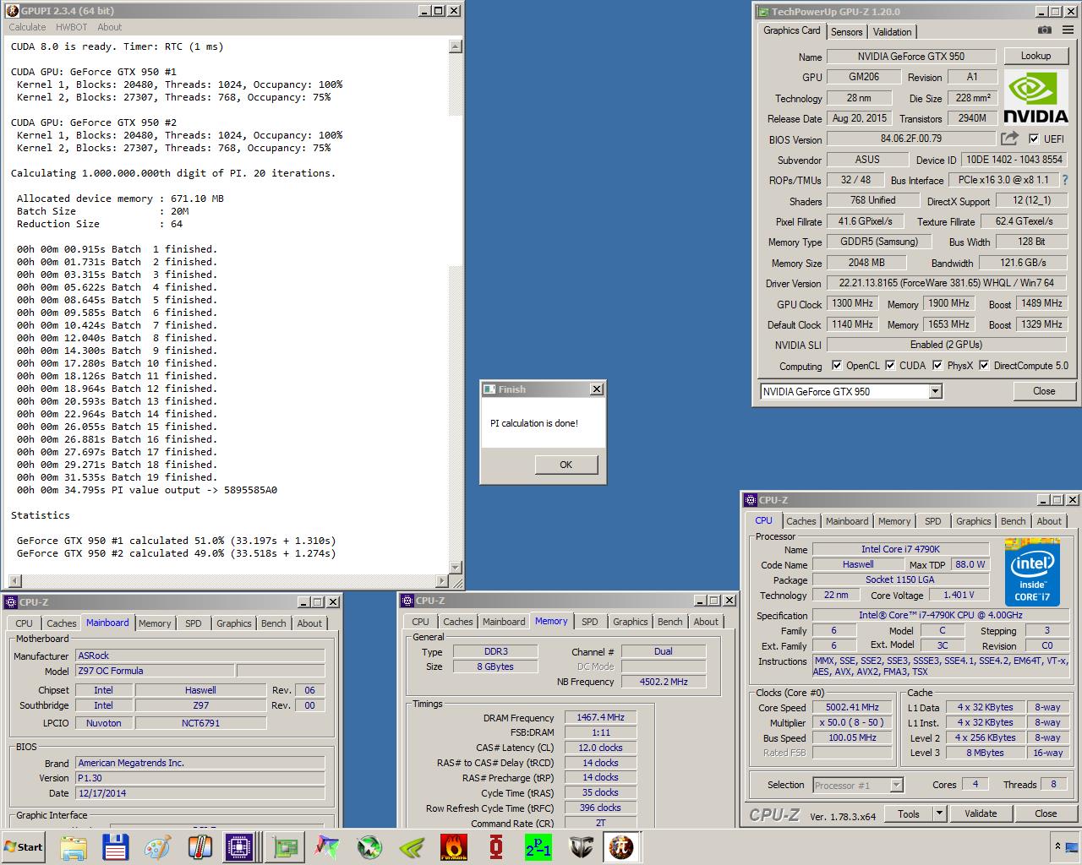Click the GPU-Z title bar icon
This screenshot has width=1082, height=865.
[x=762, y=12]
